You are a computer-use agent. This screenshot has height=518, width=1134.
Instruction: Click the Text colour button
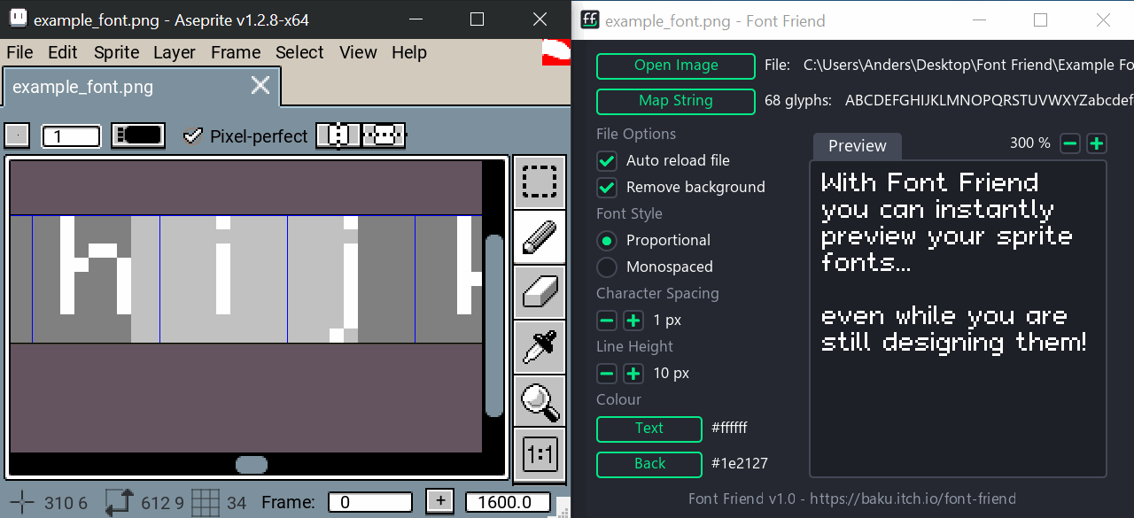point(649,429)
